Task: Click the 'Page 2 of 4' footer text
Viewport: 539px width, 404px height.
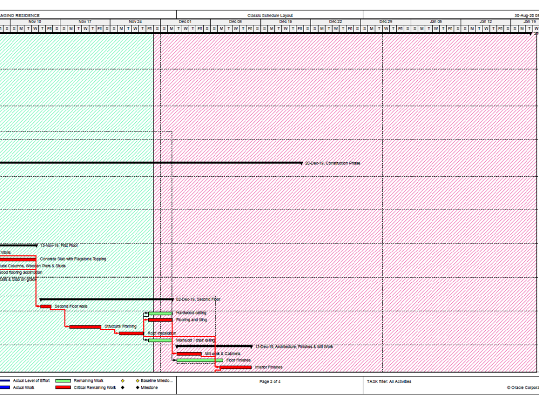Action: click(x=270, y=382)
